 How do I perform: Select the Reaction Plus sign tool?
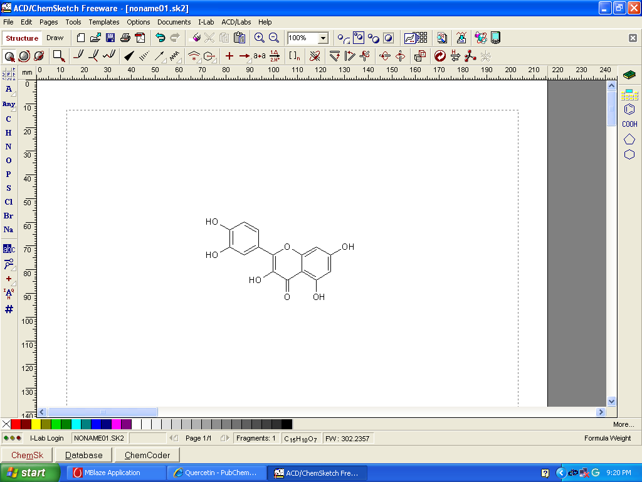click(x=229, y=56)
